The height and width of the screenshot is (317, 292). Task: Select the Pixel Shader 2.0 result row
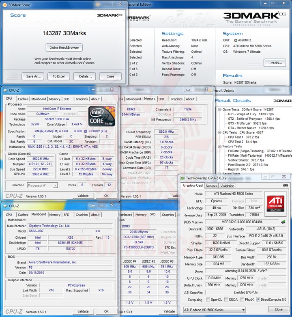coord(248,165)
